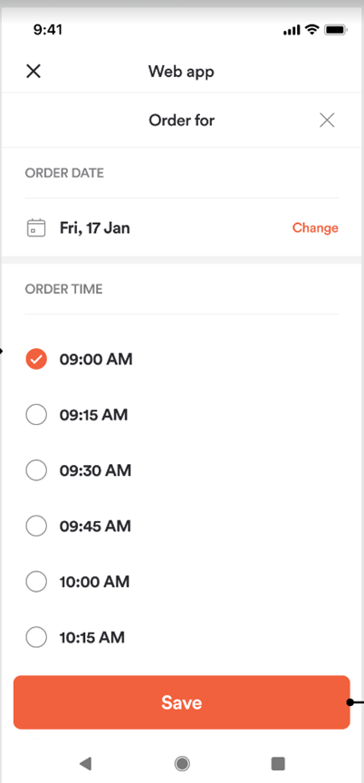Image resolution: width=364 pixels, height=783 pixels.
Task: Deselect the checked 09:00 AM option
Action: point(36,359)
